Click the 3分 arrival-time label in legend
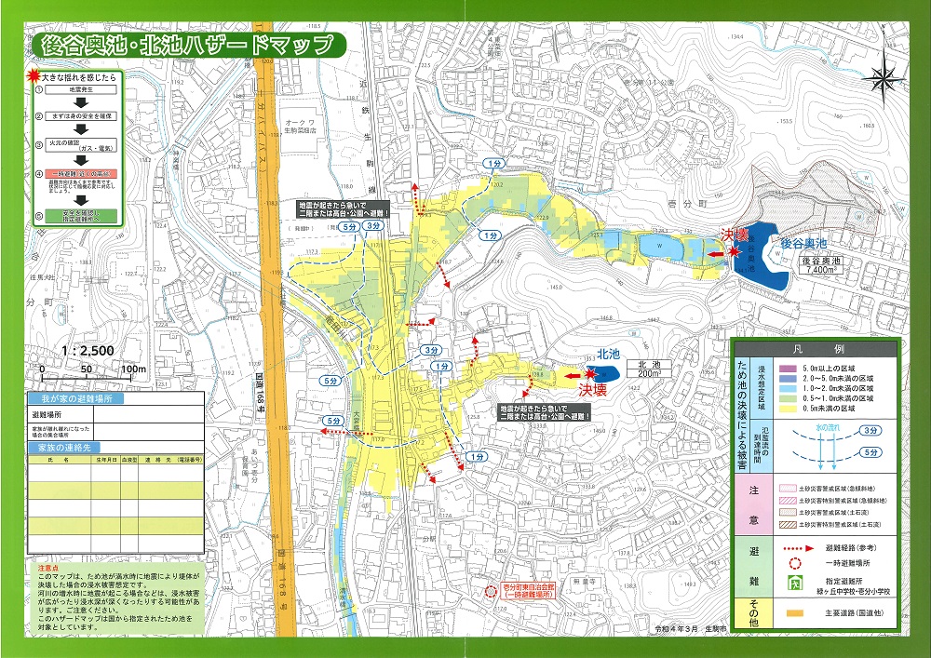931x658 pixels. click(x=870, y=430)
